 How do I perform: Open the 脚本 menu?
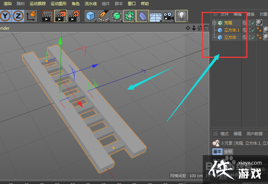pyautogui.click(x=119, y=4)
